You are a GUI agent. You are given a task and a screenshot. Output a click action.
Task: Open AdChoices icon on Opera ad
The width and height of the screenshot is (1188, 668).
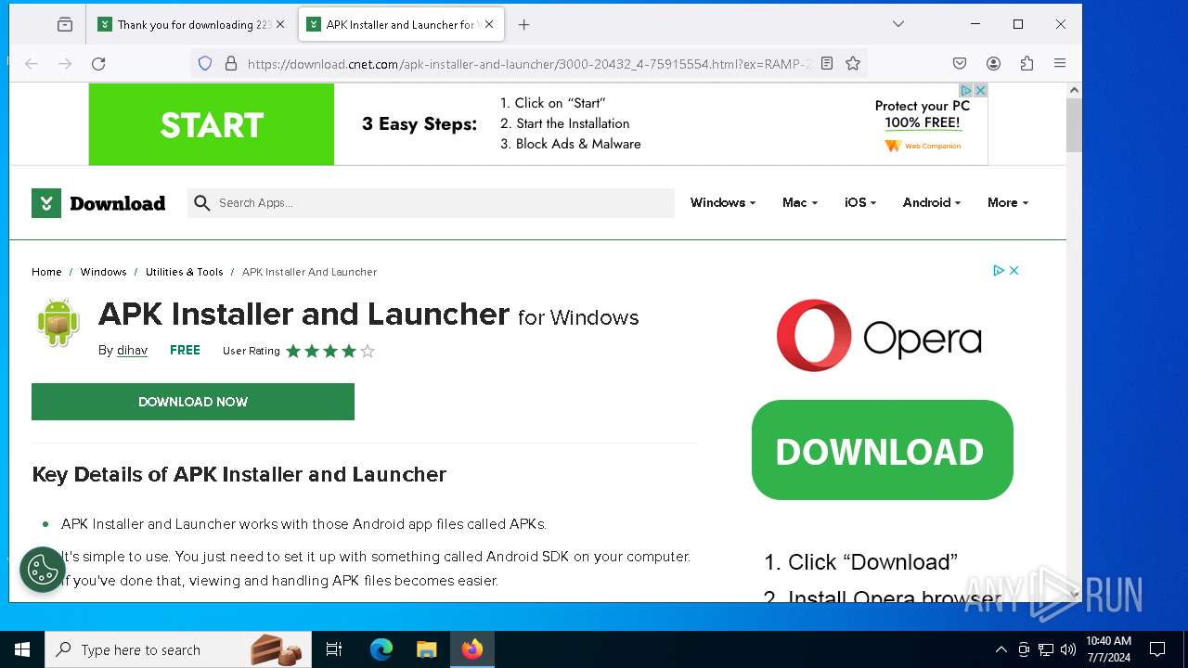pyautogui.click(x=999, y=270)
